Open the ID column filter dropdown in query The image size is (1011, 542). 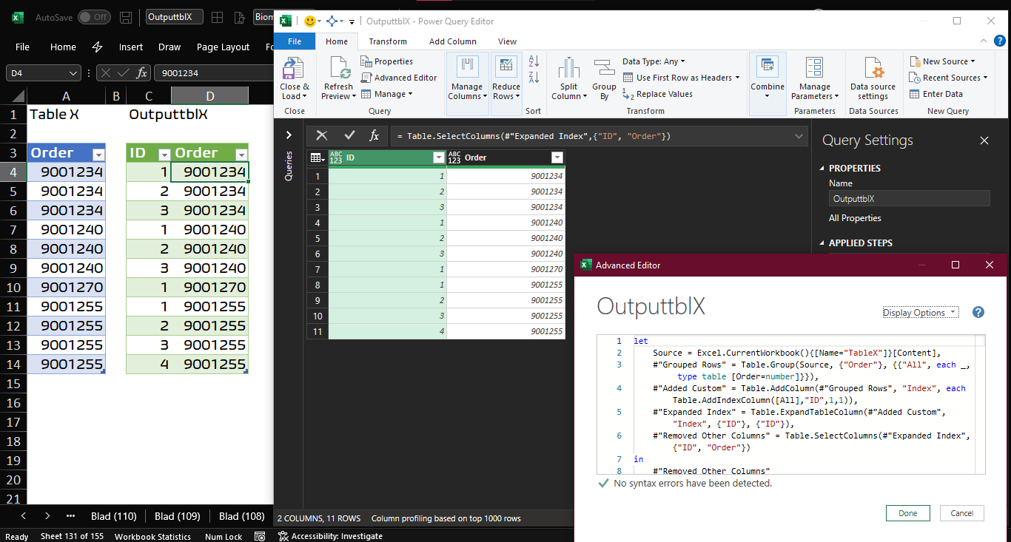point(438,157)
